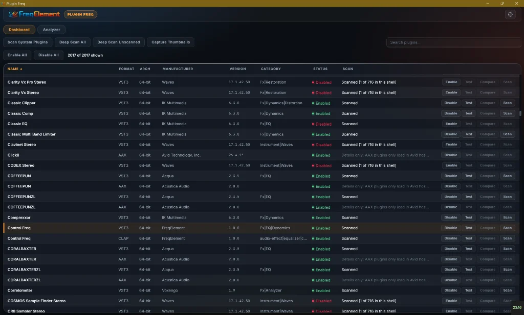
Task: Disable the Comprexxor plugin
Action: point(450,217)
